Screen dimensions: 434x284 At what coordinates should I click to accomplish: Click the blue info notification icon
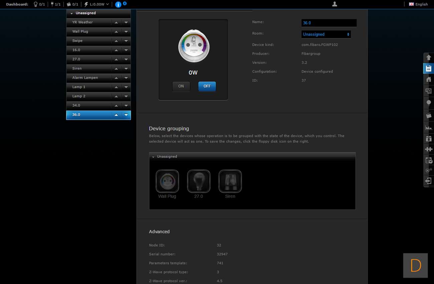(x=118, y=4)
